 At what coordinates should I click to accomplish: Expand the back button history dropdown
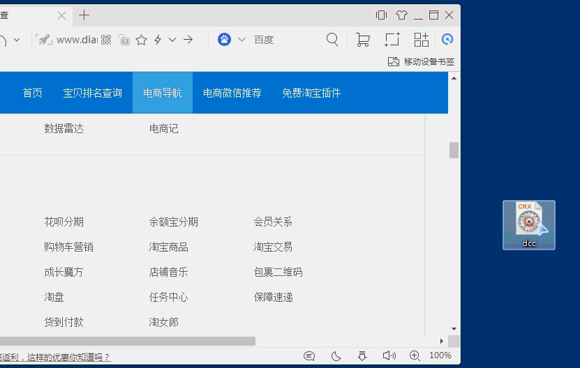(17, 40)
